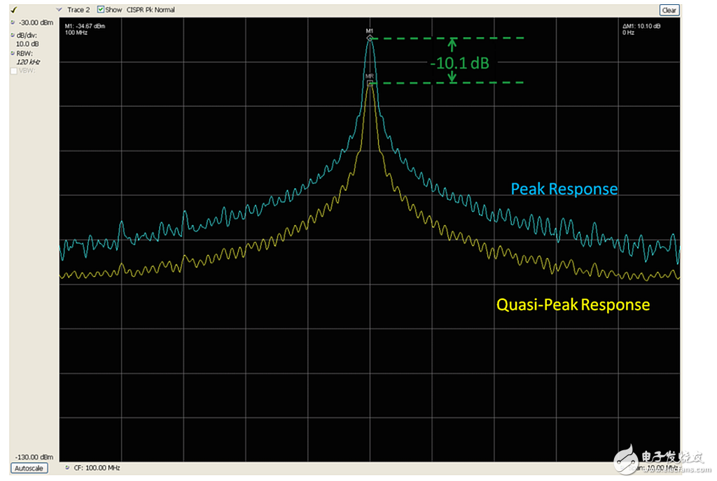Image resolution: width=717 pixels, height=481 pixels.
Task: Click the knob icon beside -30.00 dBm
Action: click(13, 23)
